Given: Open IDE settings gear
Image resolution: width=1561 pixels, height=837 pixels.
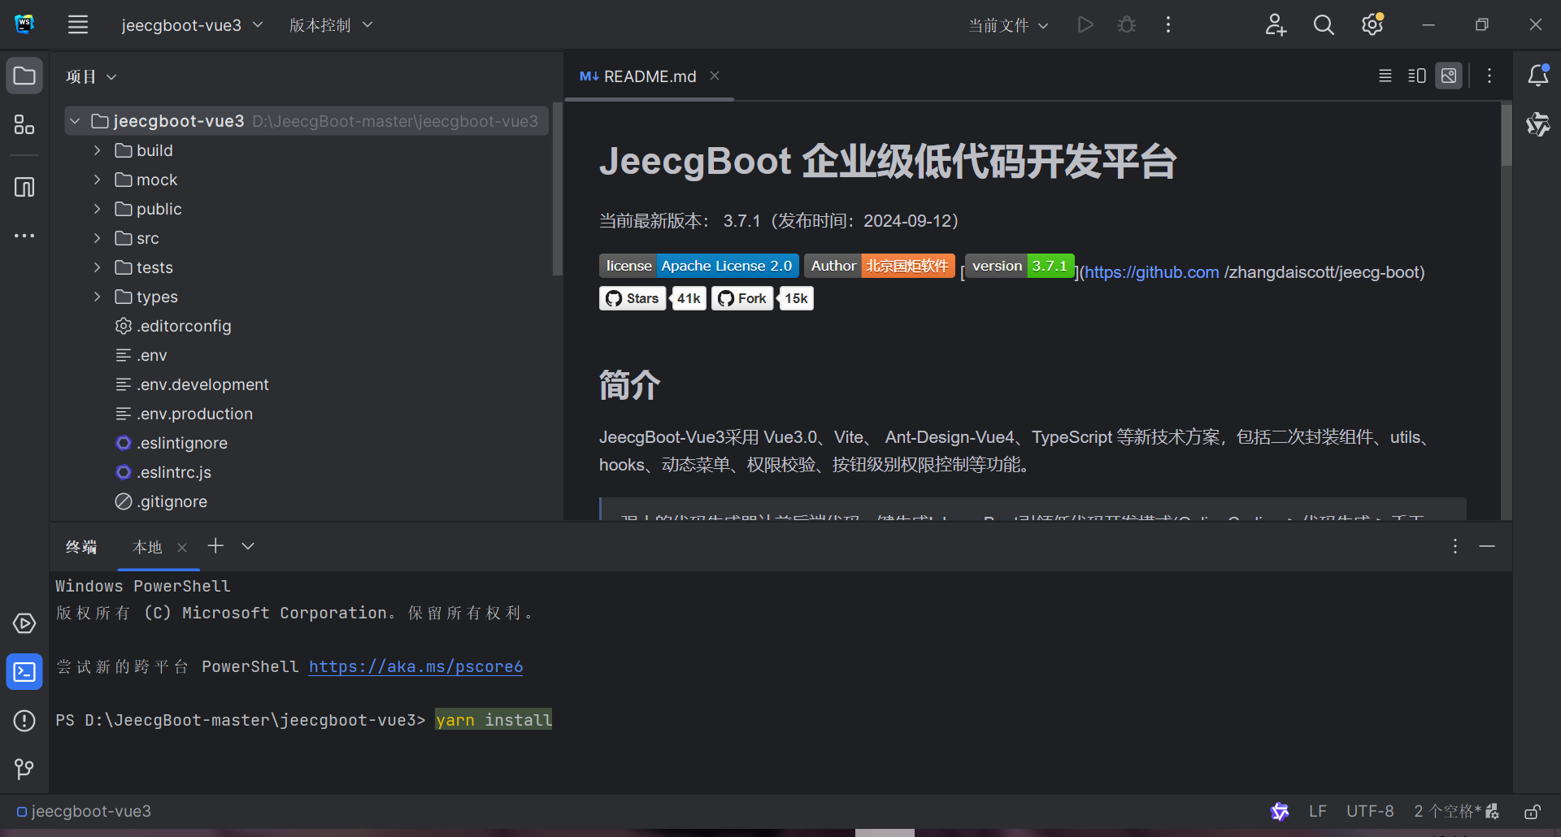Looking at the screenshot, I should [1372, 24].
